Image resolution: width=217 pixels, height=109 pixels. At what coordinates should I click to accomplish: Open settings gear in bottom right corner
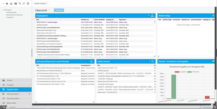point(215,107)
